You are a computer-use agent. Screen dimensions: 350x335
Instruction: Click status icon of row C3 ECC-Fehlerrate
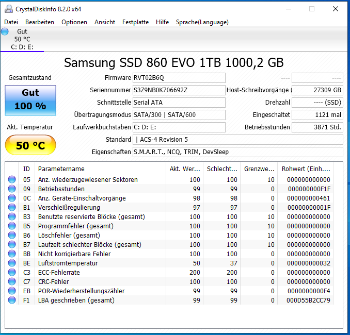click(x=12, y=272)
